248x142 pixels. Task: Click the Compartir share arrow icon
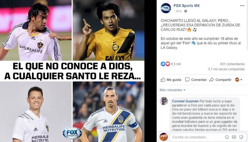211,80
